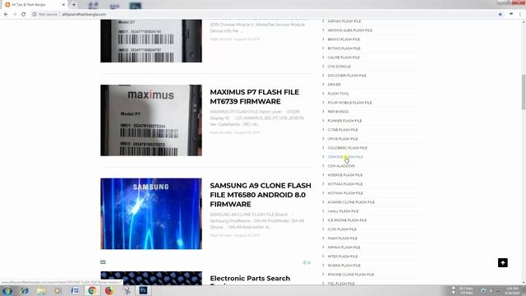Open I-KALL FLASH FILE category

pyautogui.click(x=343, y=211)
